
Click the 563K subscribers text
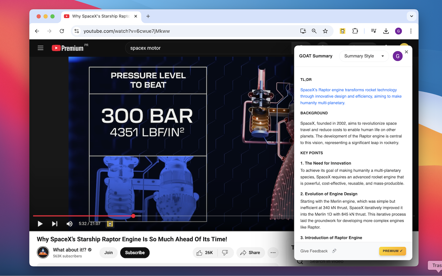(67, 256)
